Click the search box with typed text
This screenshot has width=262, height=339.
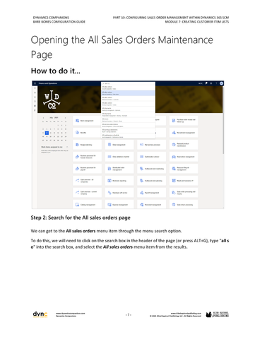[128, 83]
